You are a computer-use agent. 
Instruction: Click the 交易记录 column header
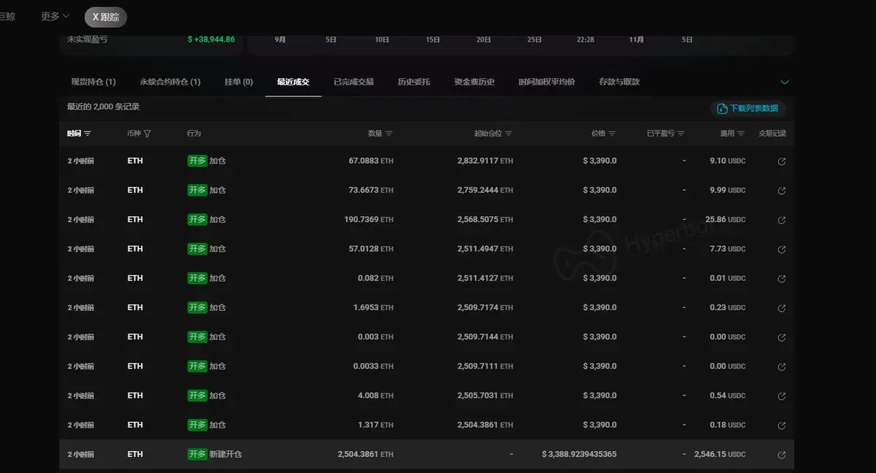pos(772,134)
